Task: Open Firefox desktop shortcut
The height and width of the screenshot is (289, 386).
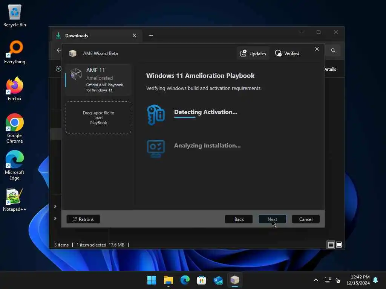Action: [x=15, y=89]
